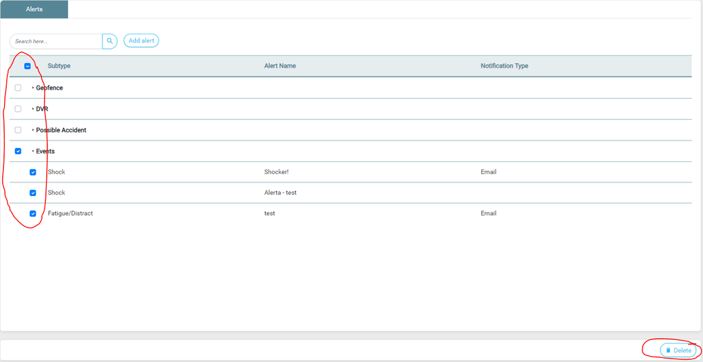The image size is (703, 362).
Task: Sort by the Subtype column header
Action: [59, 66]
